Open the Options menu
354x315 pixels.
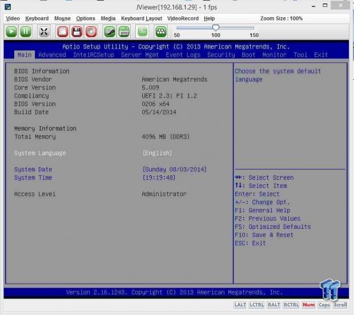86,18
